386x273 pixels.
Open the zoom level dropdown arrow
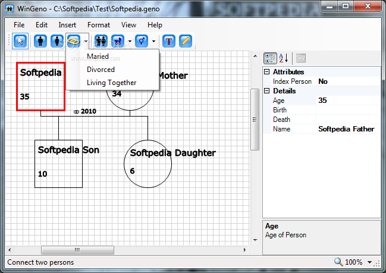click(x=369, y=262)
